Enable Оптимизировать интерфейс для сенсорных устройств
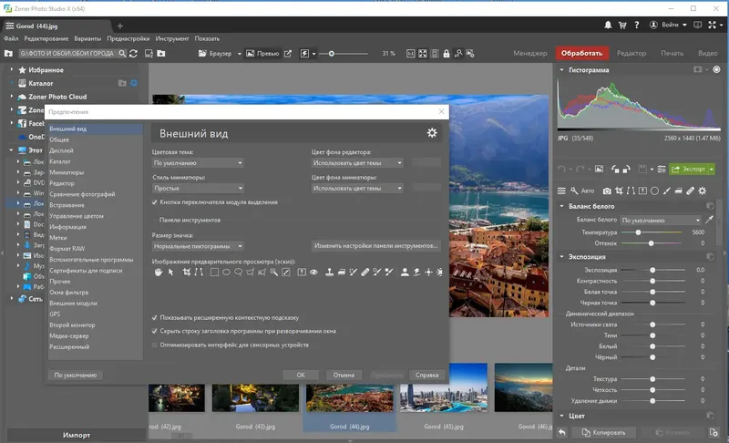The image size is (729, 443). click(155, 345)
